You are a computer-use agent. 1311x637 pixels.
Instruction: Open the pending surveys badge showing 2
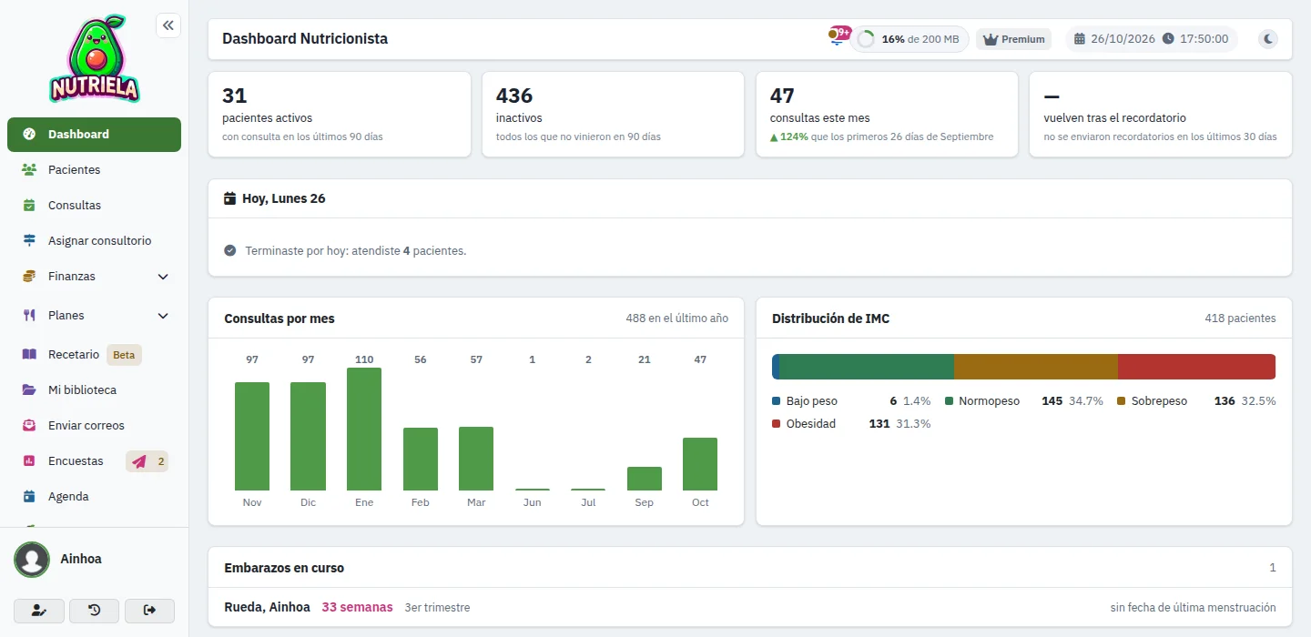tap(147, 461)
